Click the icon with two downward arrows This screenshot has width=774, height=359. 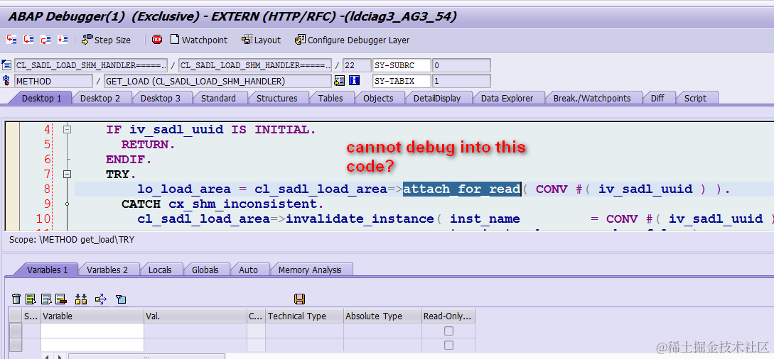point(81,299)
